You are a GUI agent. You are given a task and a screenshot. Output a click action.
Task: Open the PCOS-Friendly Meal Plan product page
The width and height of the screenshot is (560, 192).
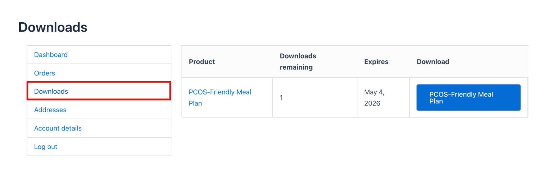220,97
